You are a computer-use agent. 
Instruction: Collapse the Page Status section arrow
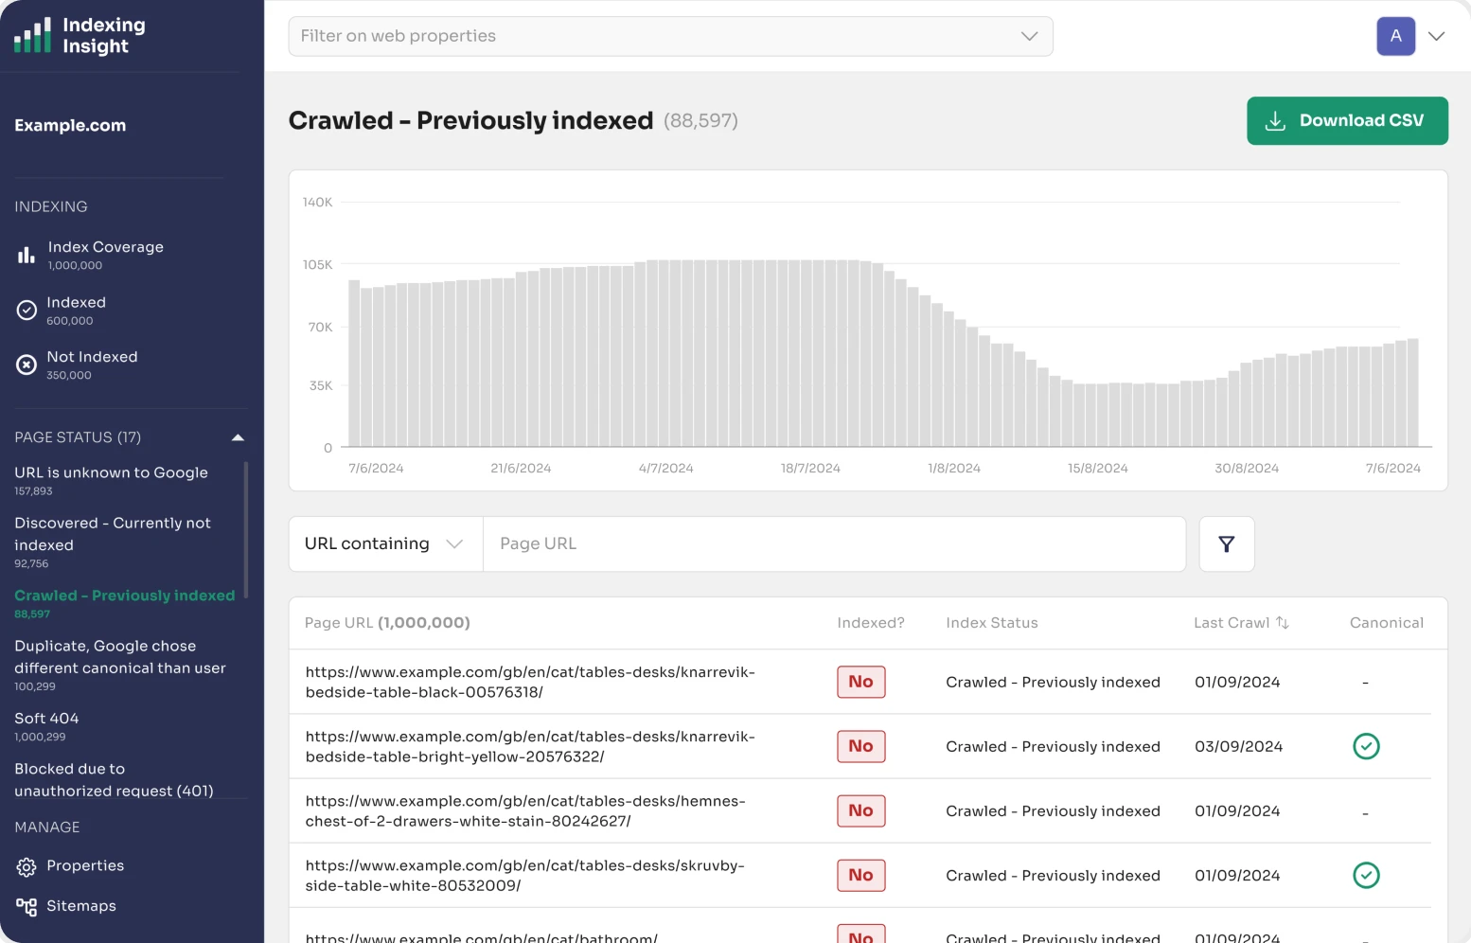(238, 437)
